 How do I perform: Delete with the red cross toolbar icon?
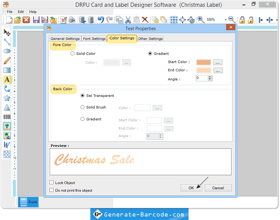coord(145,20)
